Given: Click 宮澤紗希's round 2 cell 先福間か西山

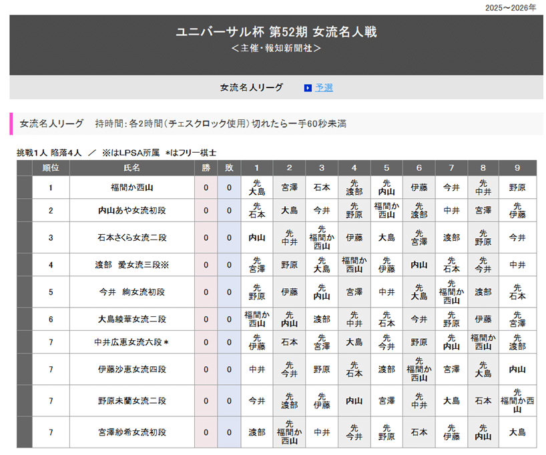Looking at the screenshot, I should tap(290, 432).
